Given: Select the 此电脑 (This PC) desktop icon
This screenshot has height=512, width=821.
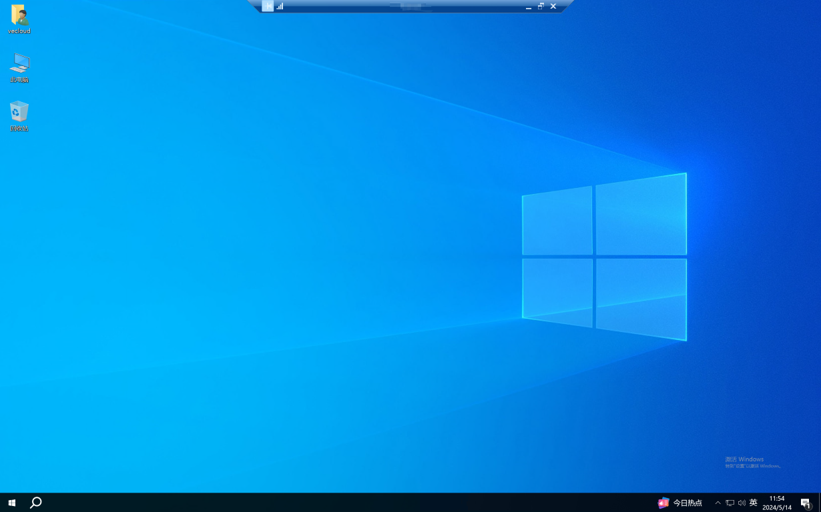Looking at the screenshot, I should coord(19,68).
